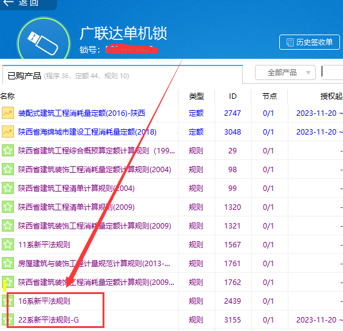Click the 类型 column header
Screen dimensions: 343x331
pyautogui.click(x=197, y=96)
